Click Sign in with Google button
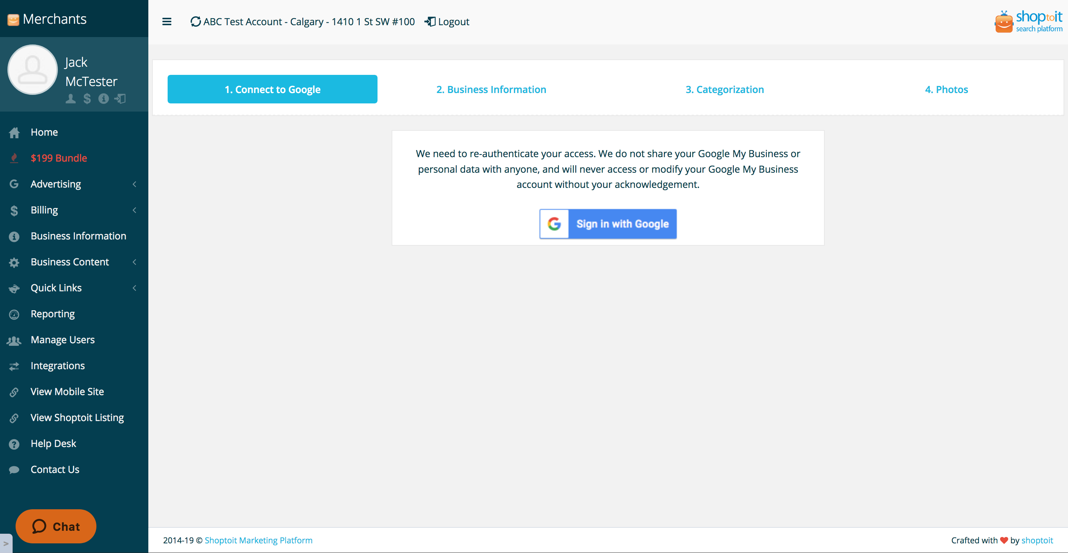Viewport: 1068px width, 553px height. pos(608,224)
